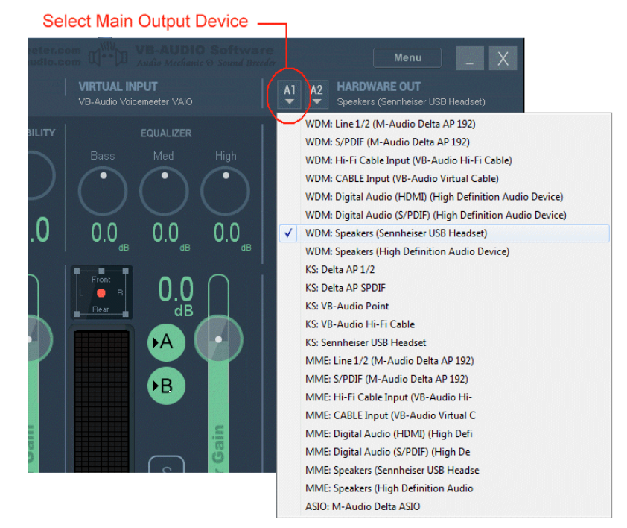627x528 pixels.
Task: Click the large 0.0 dB gain readout
Action: pos(176,295)
